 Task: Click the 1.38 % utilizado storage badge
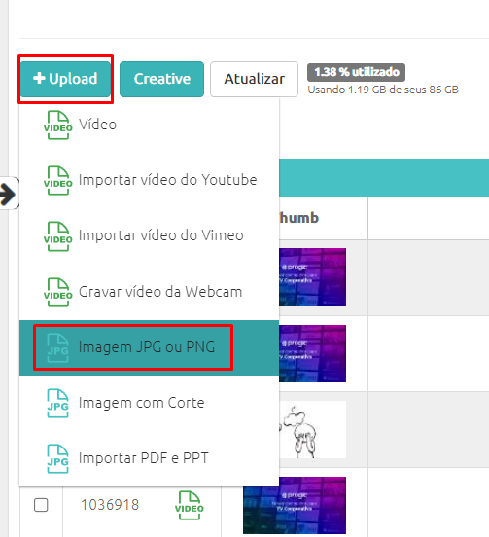click(x=356, y=72)
